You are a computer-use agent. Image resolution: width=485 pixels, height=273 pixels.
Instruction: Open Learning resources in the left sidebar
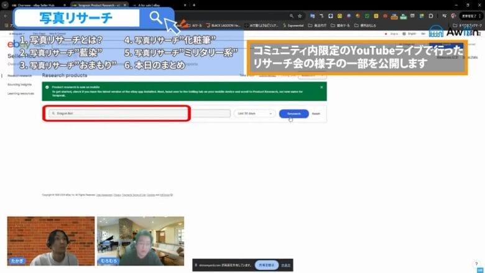tap(21, 93)
